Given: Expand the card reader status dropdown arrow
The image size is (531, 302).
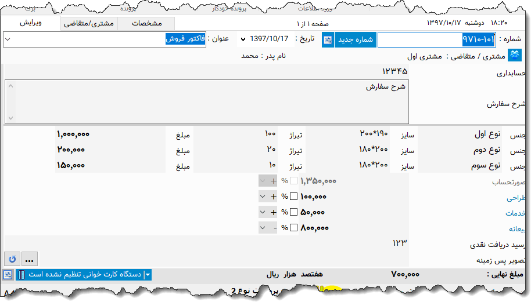Looking at the screenshot, I should pos(148,275).
